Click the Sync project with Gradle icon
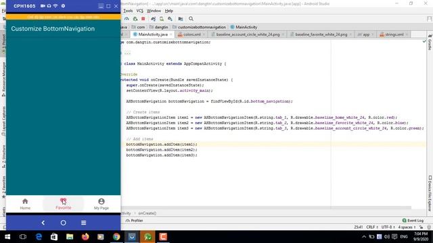 pyautogui.click(x=154, y=19)
